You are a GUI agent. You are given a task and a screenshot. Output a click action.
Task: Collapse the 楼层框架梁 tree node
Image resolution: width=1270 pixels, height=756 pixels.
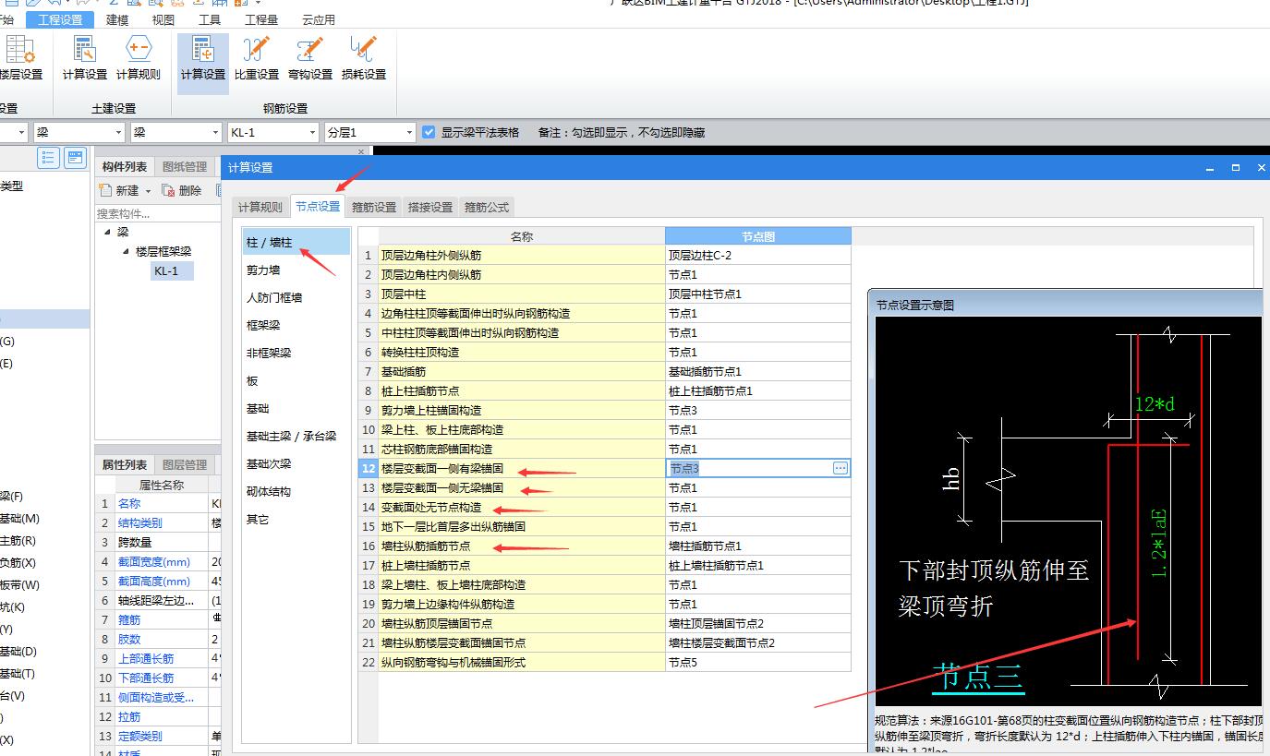(127, 251)
